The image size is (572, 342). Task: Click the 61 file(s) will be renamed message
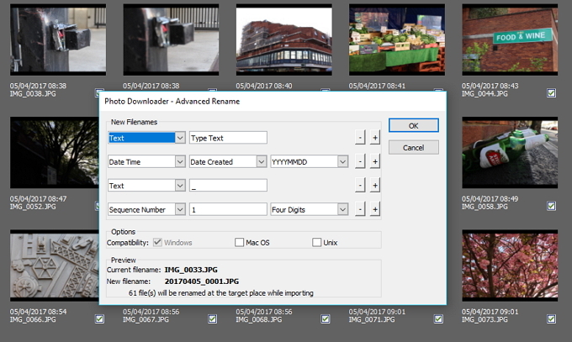point(221,293)
